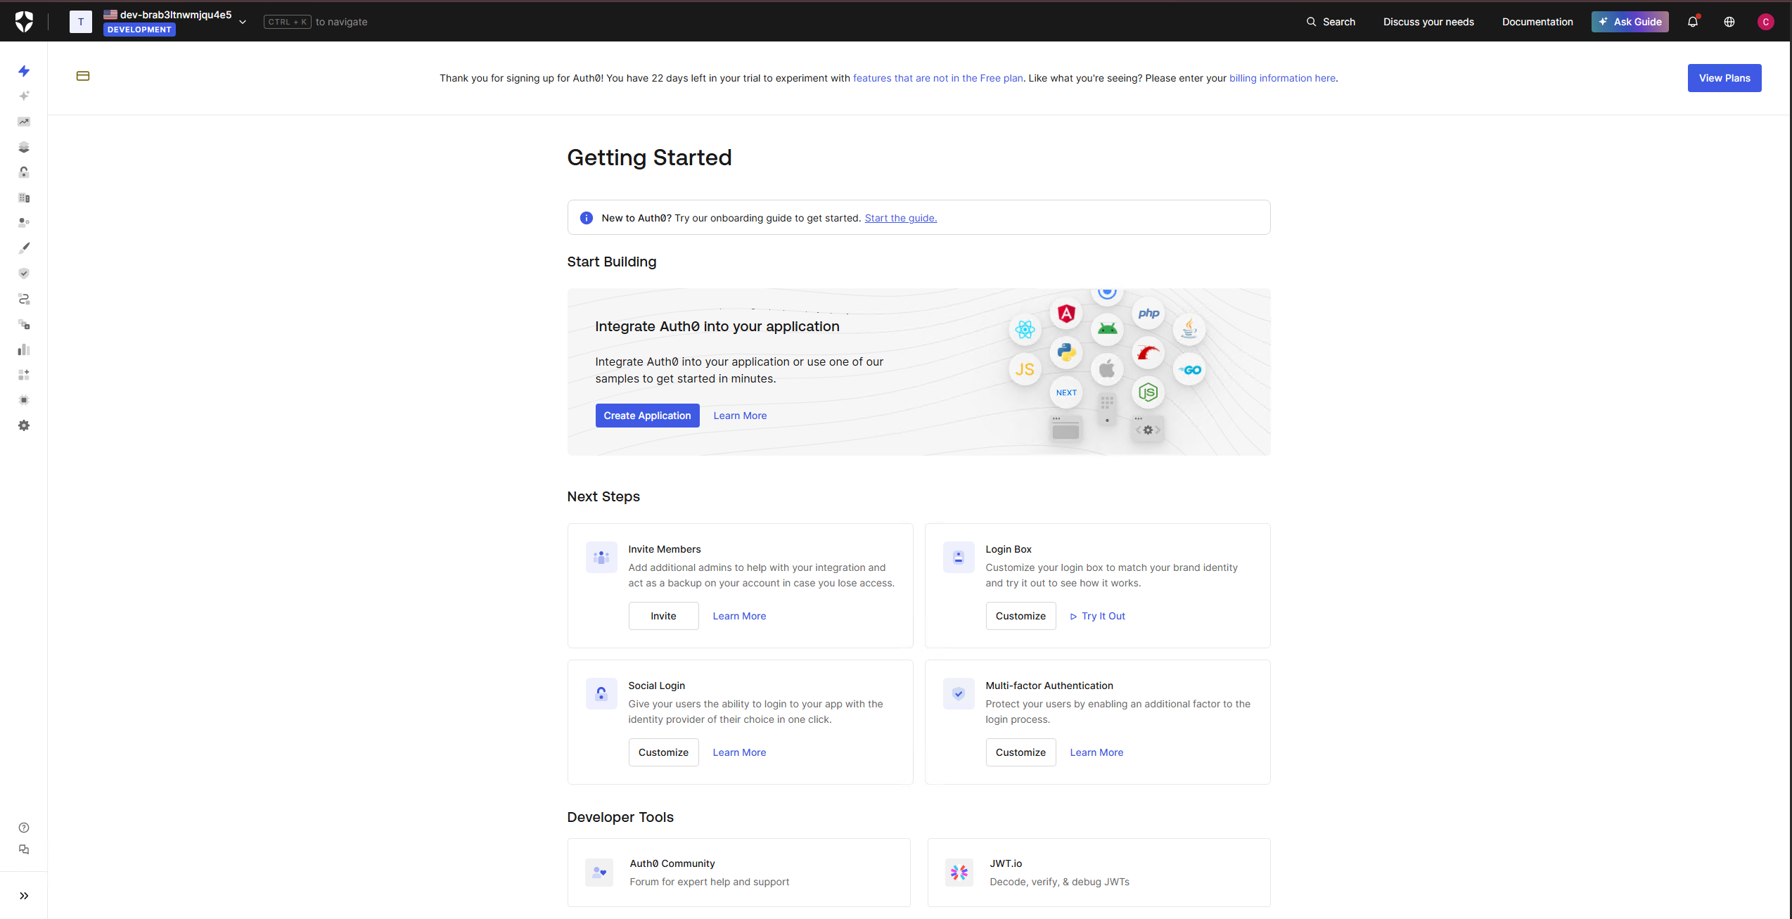This screenshot has width=1792, height=919.
Task: Click the tenant T avatar tile
Action: tap(81, 22)
